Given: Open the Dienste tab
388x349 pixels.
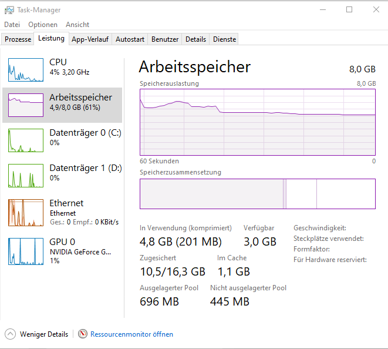Looking at the screenshot, I should (x=224, y=39).
